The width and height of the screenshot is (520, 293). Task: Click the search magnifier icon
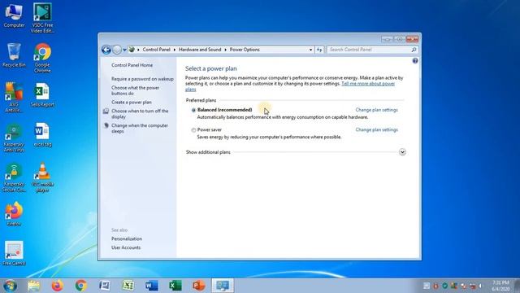click(414, 50)
